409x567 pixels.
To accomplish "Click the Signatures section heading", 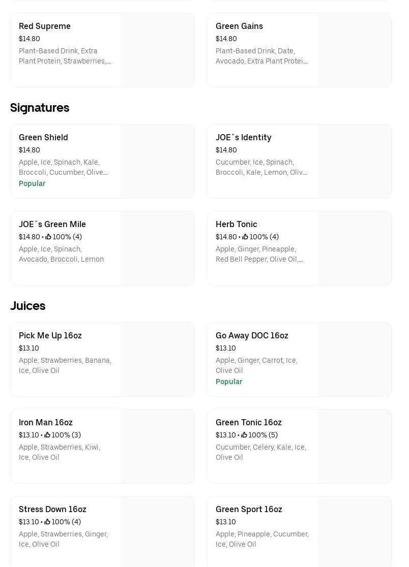I will [40, 108].
